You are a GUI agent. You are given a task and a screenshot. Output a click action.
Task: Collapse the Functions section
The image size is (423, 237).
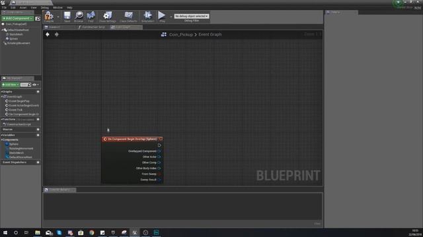(x=1, y=119)
